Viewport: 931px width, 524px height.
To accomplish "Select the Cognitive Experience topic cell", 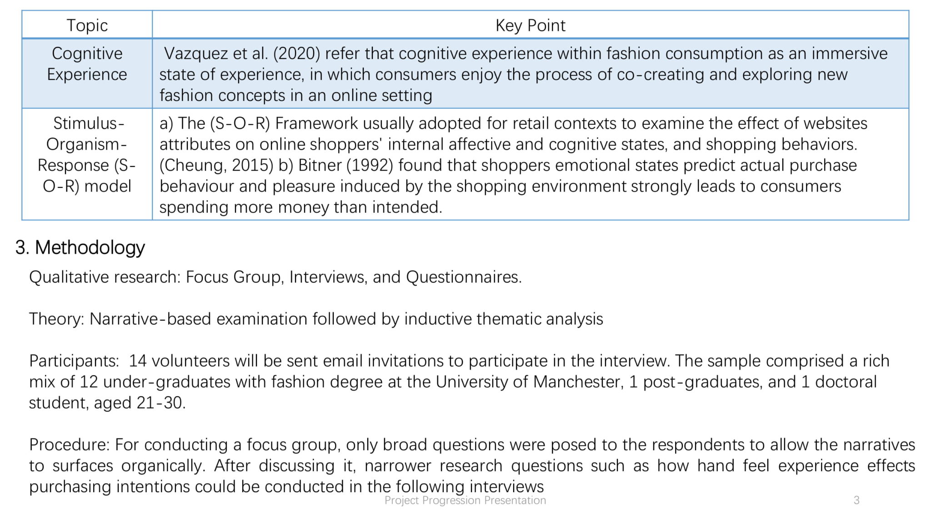I will pyautogui.click(x=87, y=74).
